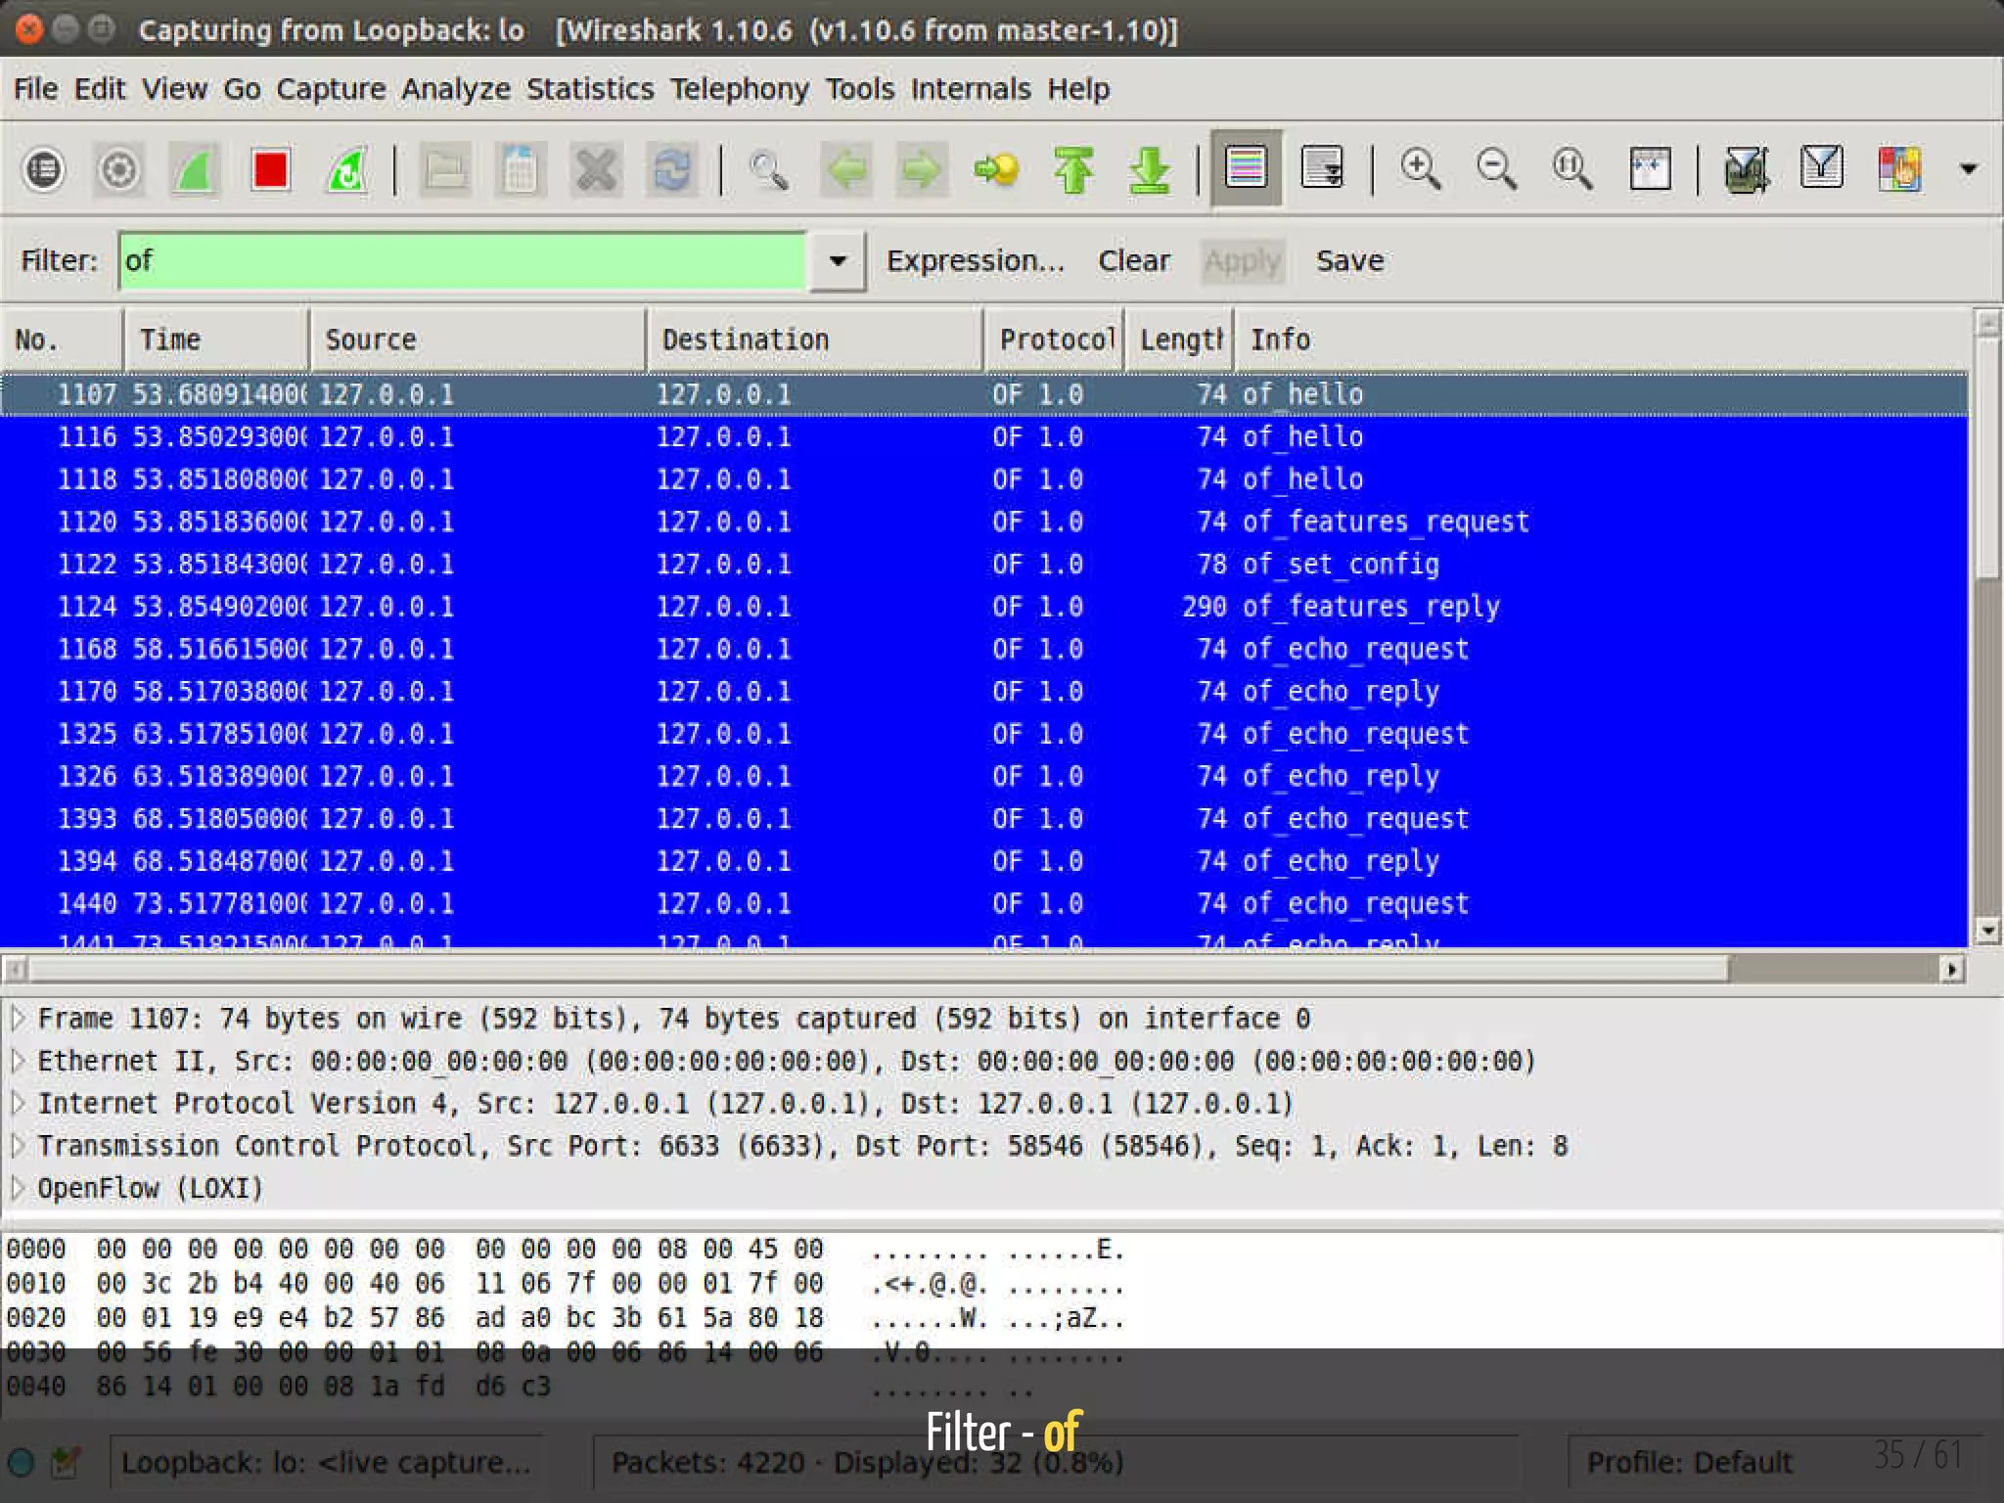This screenshot has height=1503, width=2004.
Task: Toggle packet list colorization
Action: (x=1246, y=169)
